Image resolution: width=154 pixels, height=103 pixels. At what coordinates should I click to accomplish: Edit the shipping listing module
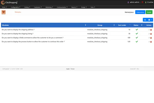pyautogui.click(x=149, y=34)
